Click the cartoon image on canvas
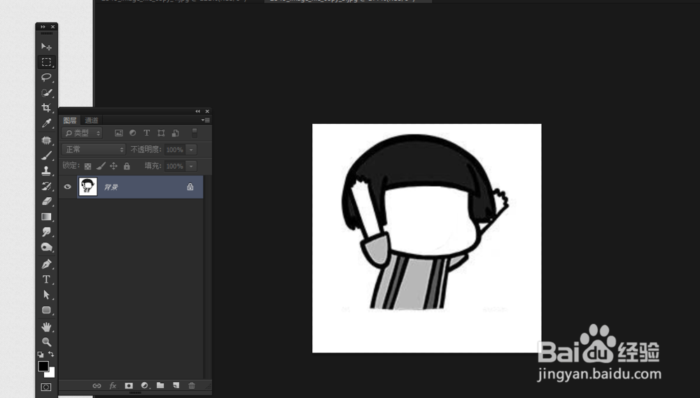 [426, 238]
